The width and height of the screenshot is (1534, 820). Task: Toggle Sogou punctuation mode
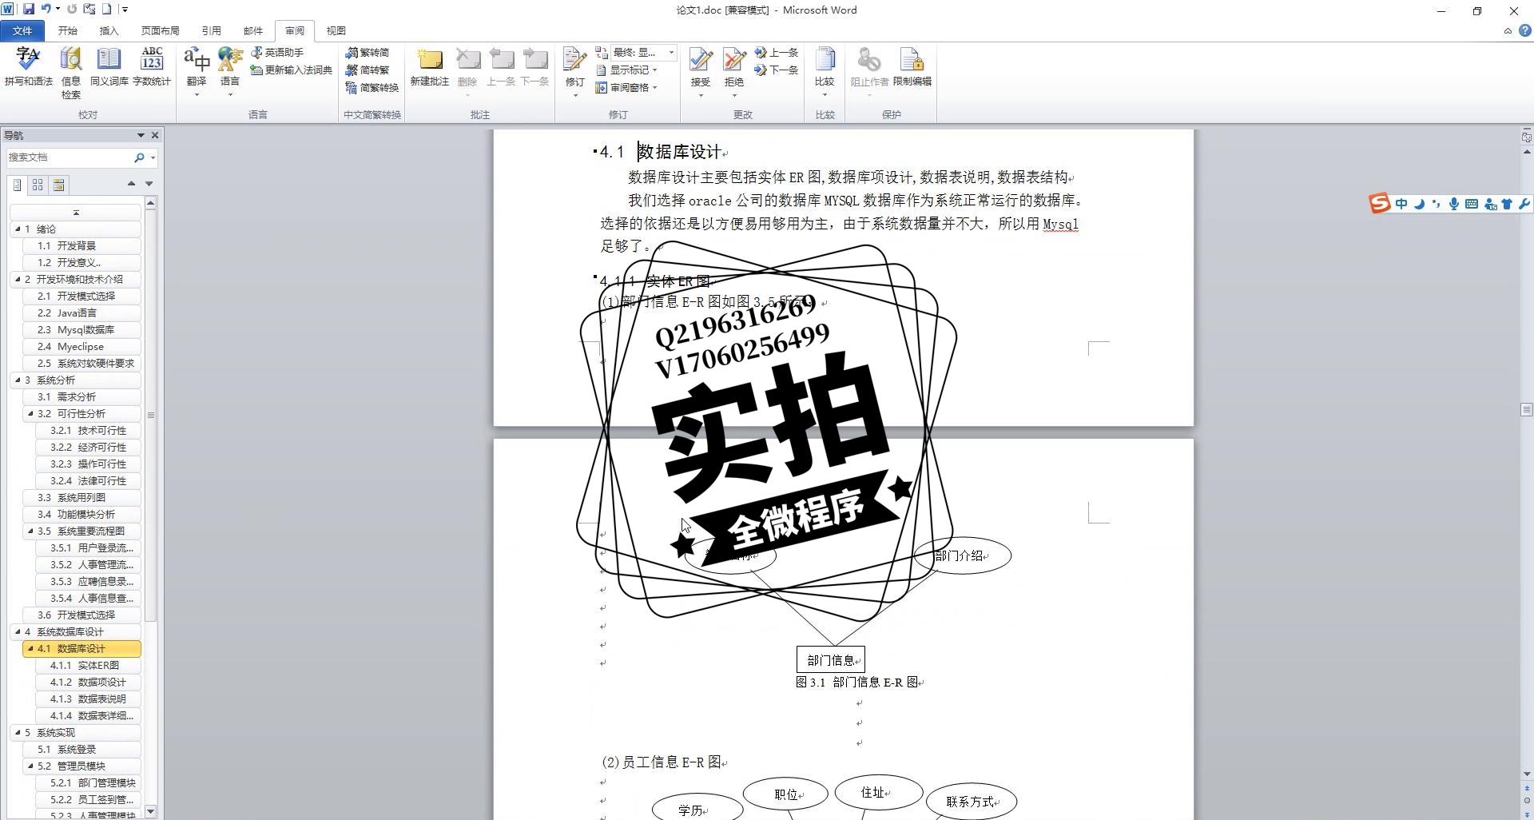(x=1437, y=204)
